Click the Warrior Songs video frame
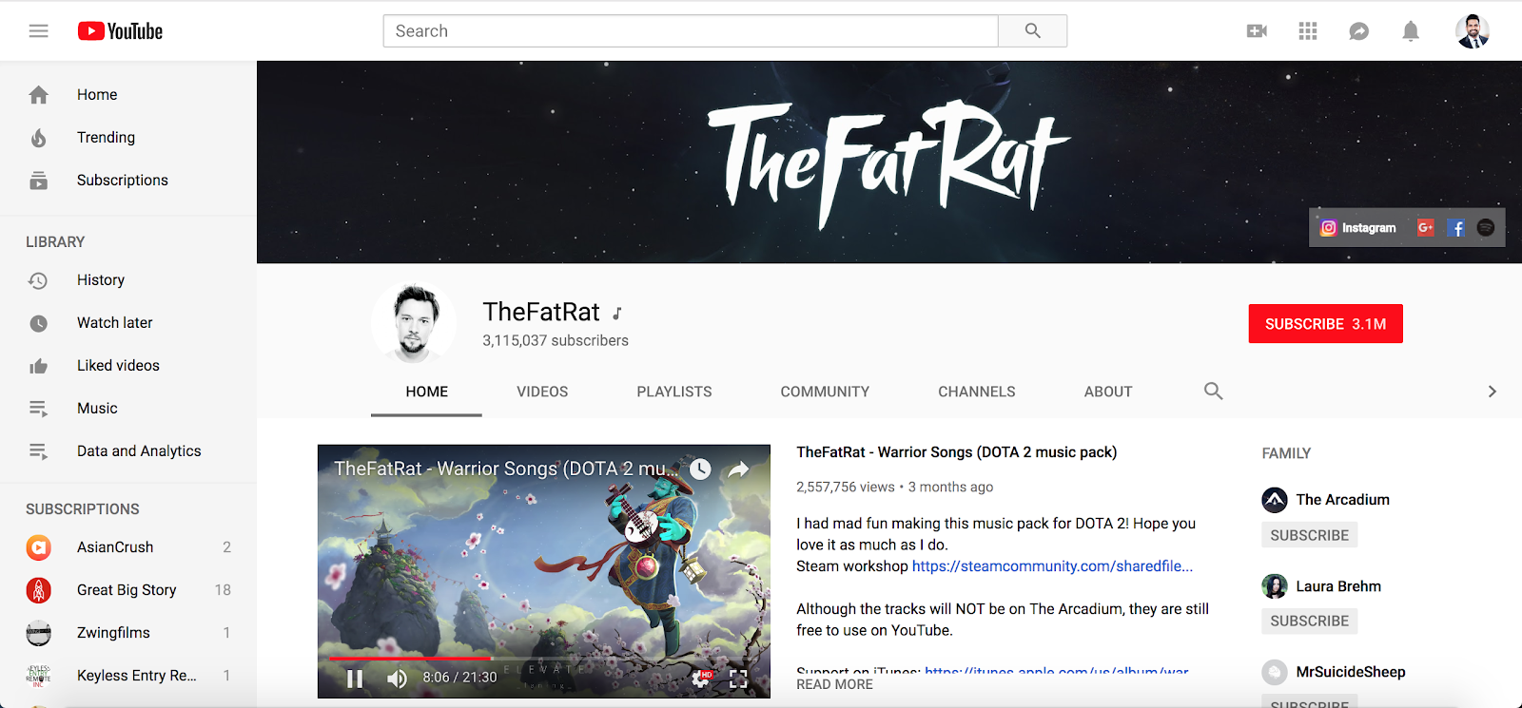Viewport: 1522px width, 708px height. click(x=544, y=570)
